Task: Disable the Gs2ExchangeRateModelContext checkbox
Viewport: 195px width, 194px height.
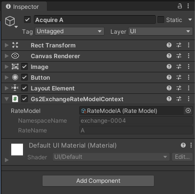Action: coord(24,99)
